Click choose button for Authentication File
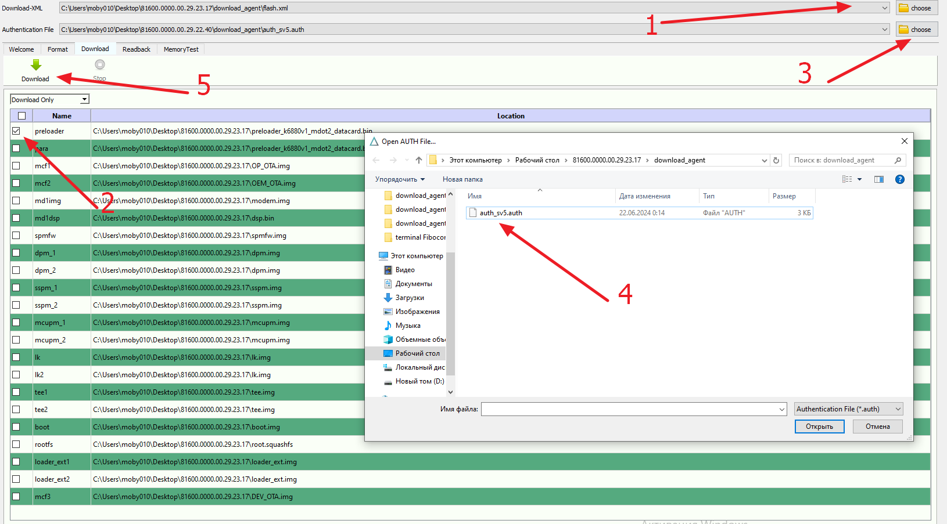 [x=917, y=30]
